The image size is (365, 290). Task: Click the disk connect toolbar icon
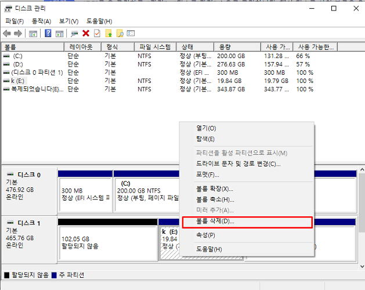74,34
